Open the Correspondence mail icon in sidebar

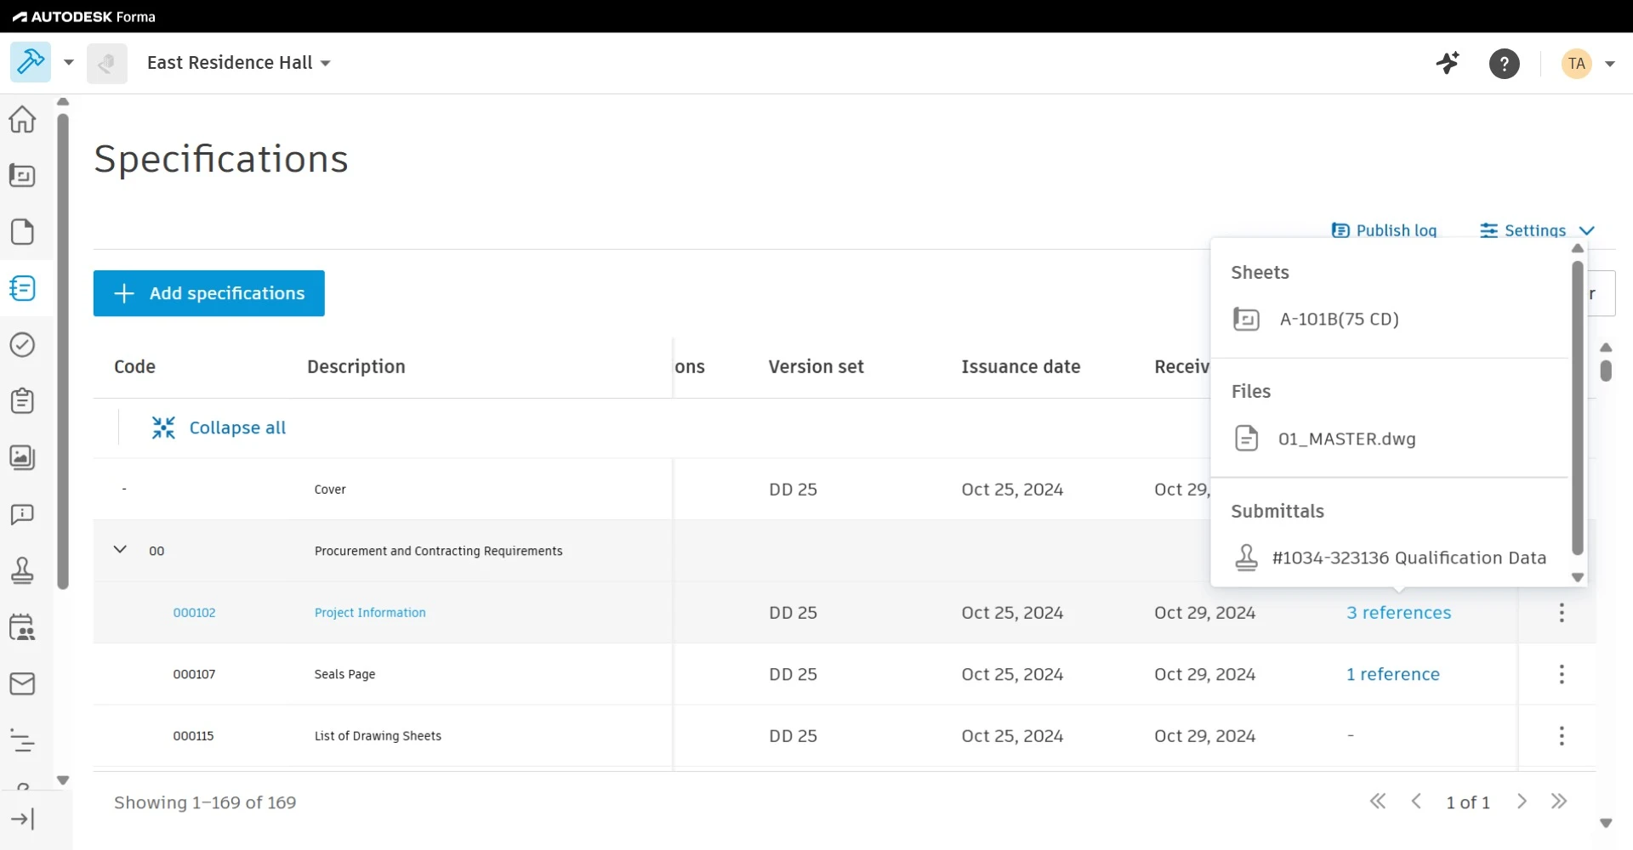tap(22, 683)
